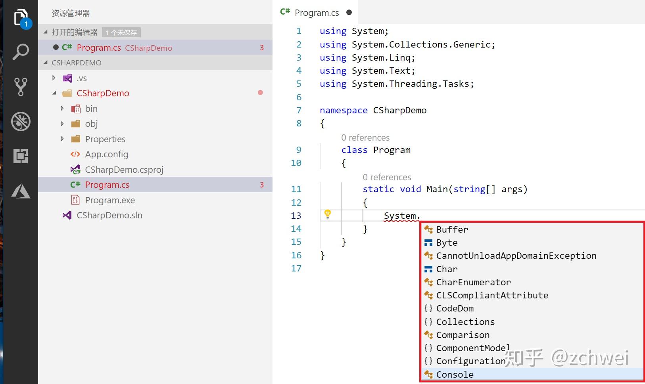Click '0 references' above class Program
645x384 pixels.
[365, 138]
